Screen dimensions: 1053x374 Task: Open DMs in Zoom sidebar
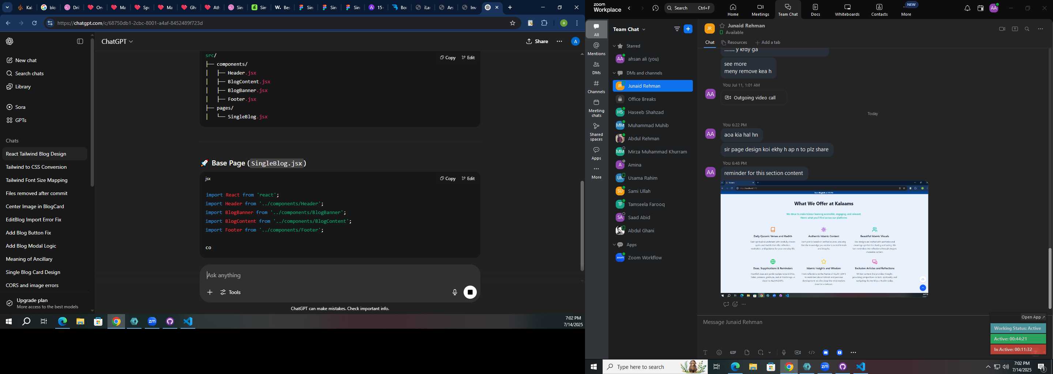click(x=596, y=68)
